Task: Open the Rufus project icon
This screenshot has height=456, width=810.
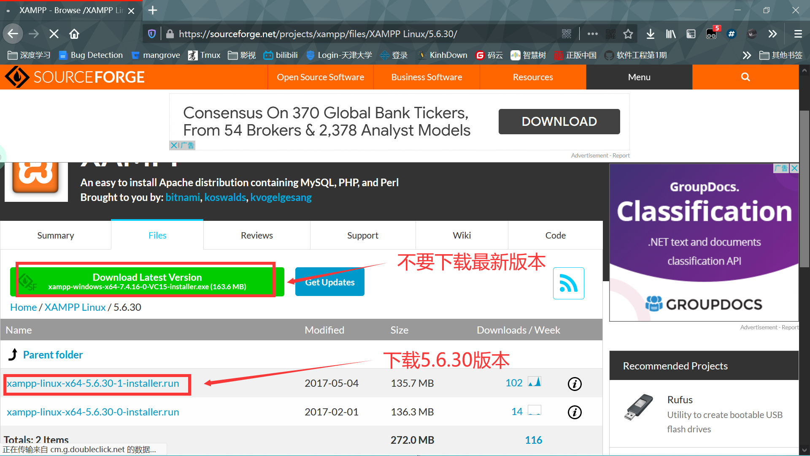Action: 639,407
